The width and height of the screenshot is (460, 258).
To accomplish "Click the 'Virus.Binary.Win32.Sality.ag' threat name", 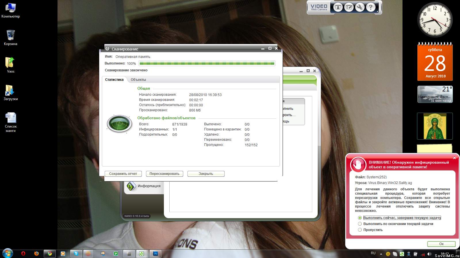I will click(390, 183).
